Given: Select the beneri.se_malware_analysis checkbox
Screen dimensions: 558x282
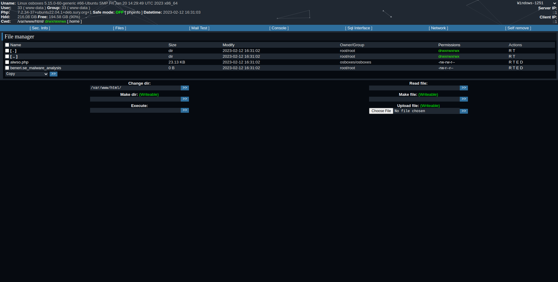Looking at the screenshot, I should [x=7, y=68].
